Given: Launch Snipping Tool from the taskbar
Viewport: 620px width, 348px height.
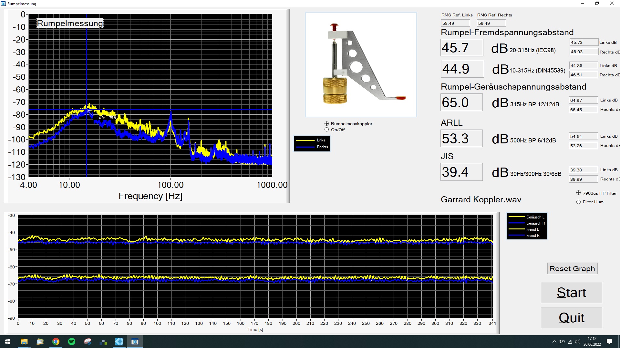Looking at the screenshot, I should click(x=88, y=342).
